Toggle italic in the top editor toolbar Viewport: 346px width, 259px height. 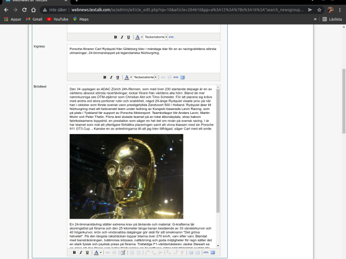[x=122, y=37]
